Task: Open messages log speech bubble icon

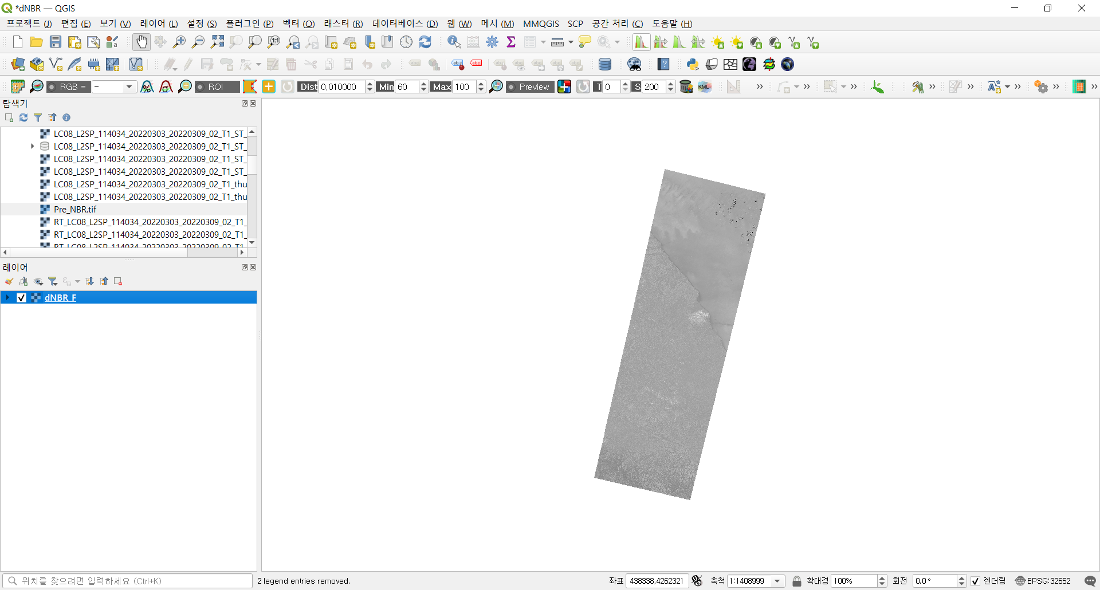Action: 1090,581
